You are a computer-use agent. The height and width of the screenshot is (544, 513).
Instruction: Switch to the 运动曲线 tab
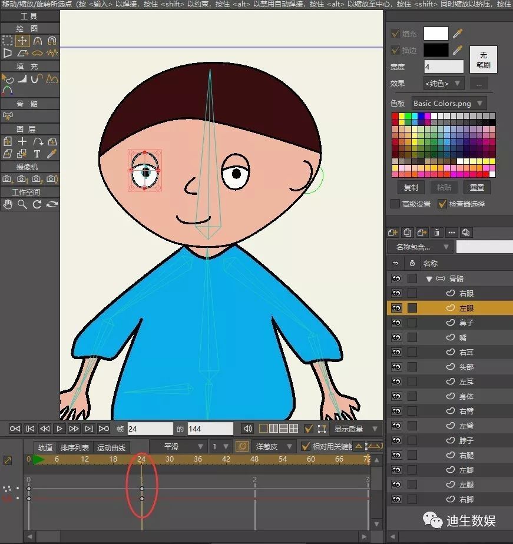[111, 447]
